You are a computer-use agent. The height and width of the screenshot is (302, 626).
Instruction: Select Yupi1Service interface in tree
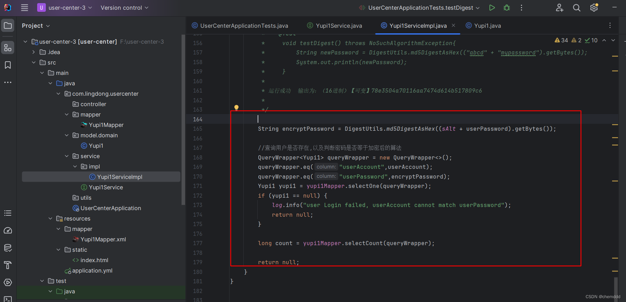tap(106, 187)
